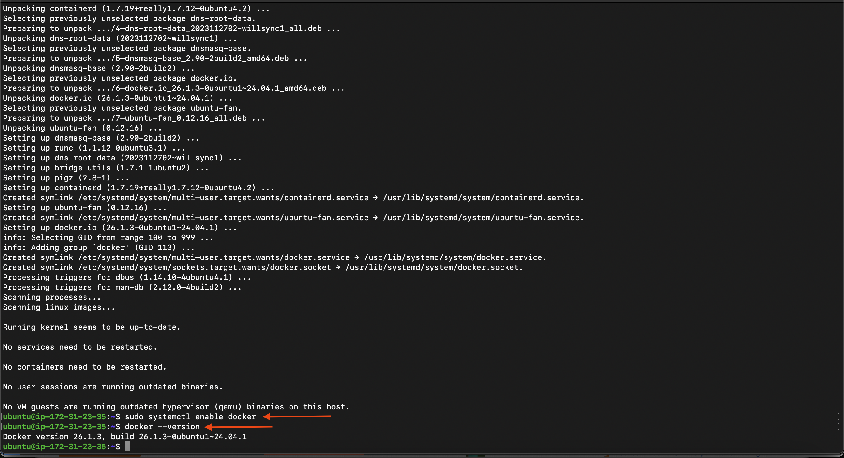The height and width of the screenshot is (458, 844).
Task: Click the 'docker --version' command text
Action: [x=162, y=427]
